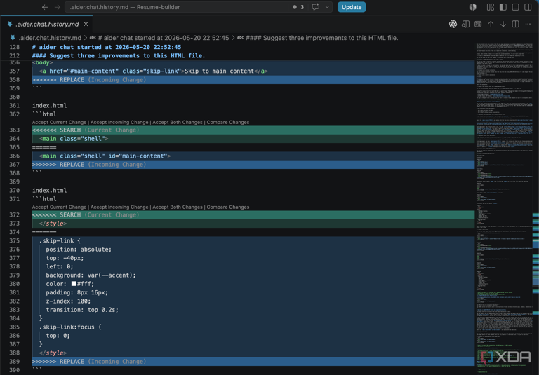Click the command center search box
Screen dimensions: 539x375
(177, 7)
